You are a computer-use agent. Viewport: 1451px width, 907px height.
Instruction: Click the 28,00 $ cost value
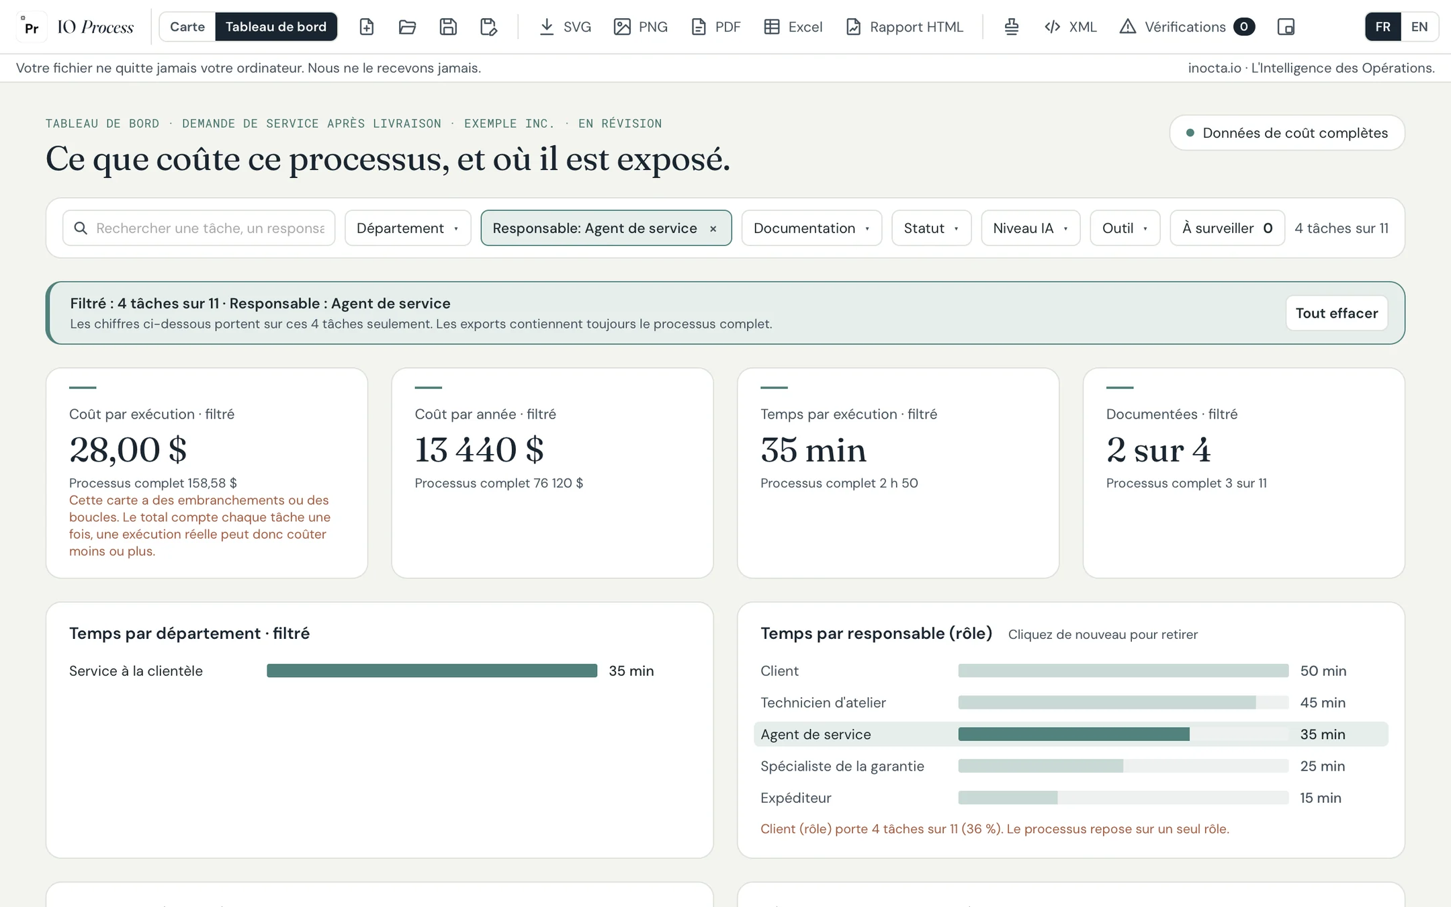click(x=128, y=449)
